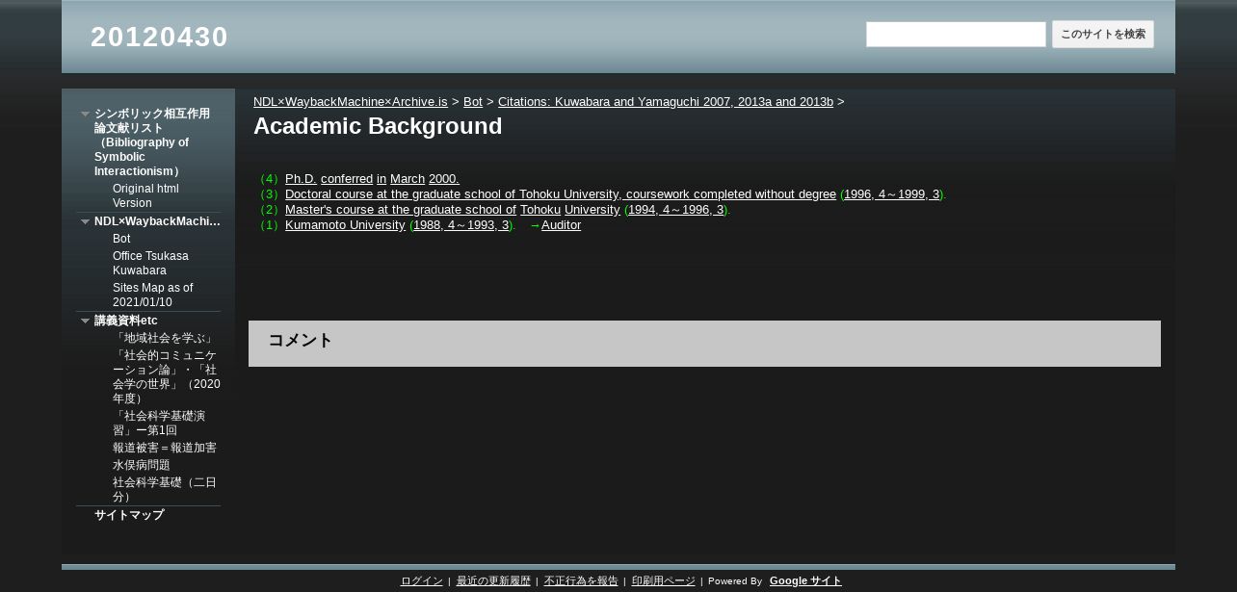
Task: Click the 1996, 4～1999, 3 date link
Action: tap(892, 193)
